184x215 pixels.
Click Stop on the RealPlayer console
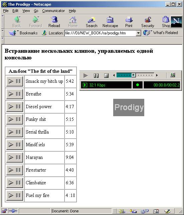106,75
